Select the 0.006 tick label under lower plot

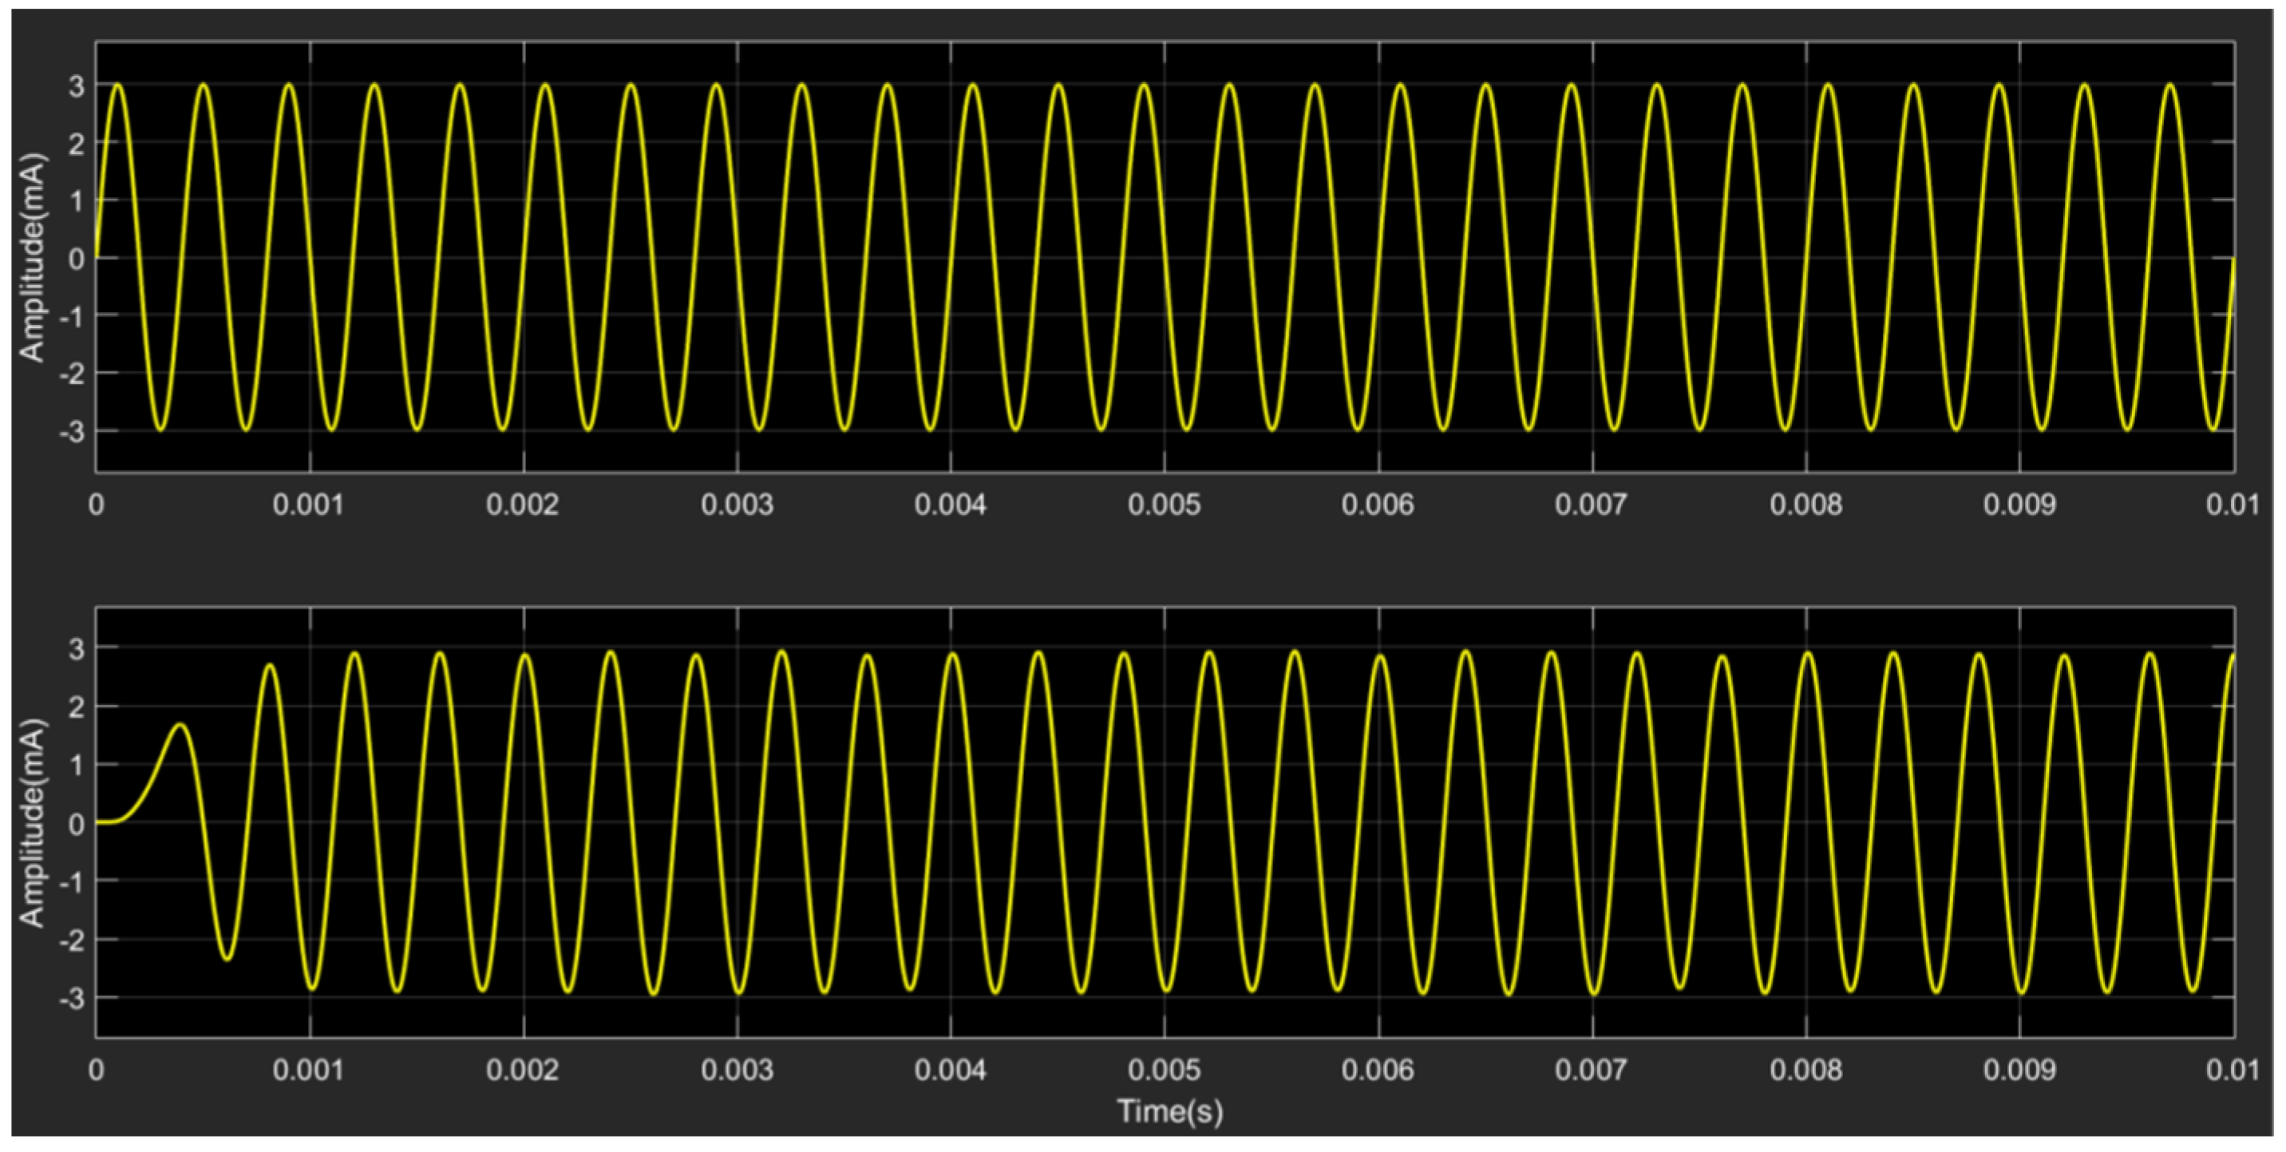click(x=1378, y=1071)
